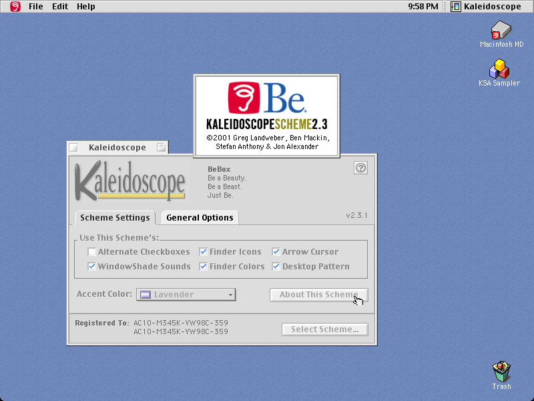Switch to the Scheme Settings tab
Screen dimensions: 534x401
click(x=115, y=218)
